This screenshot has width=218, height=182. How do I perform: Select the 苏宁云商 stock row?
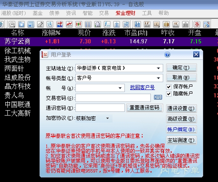[109, 42]
